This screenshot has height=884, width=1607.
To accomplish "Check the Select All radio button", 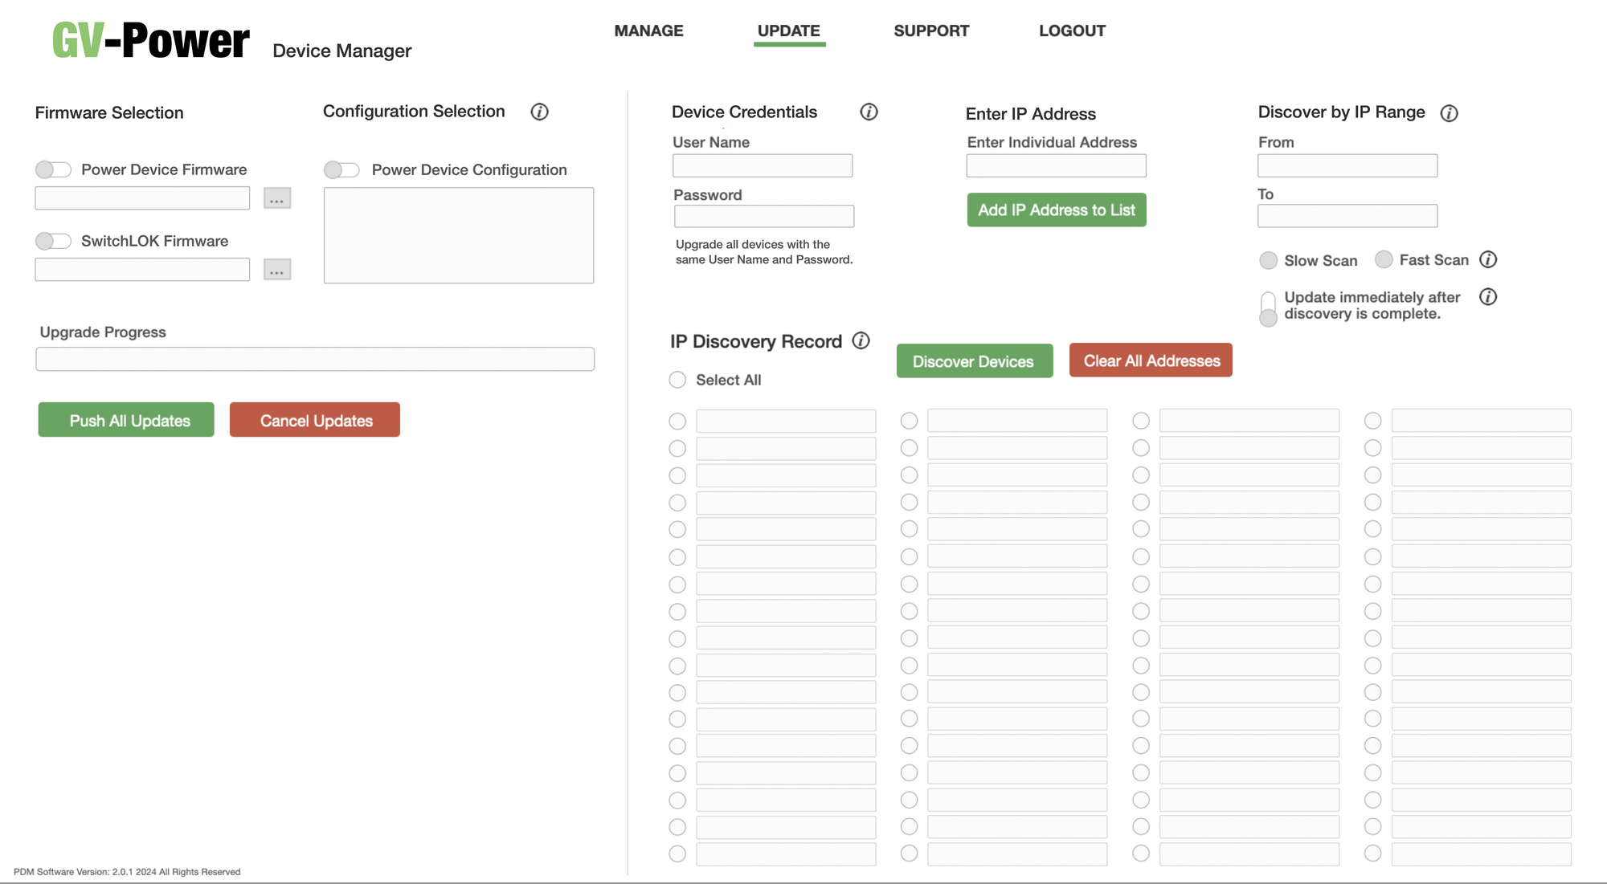I will [x=677, y=380].
